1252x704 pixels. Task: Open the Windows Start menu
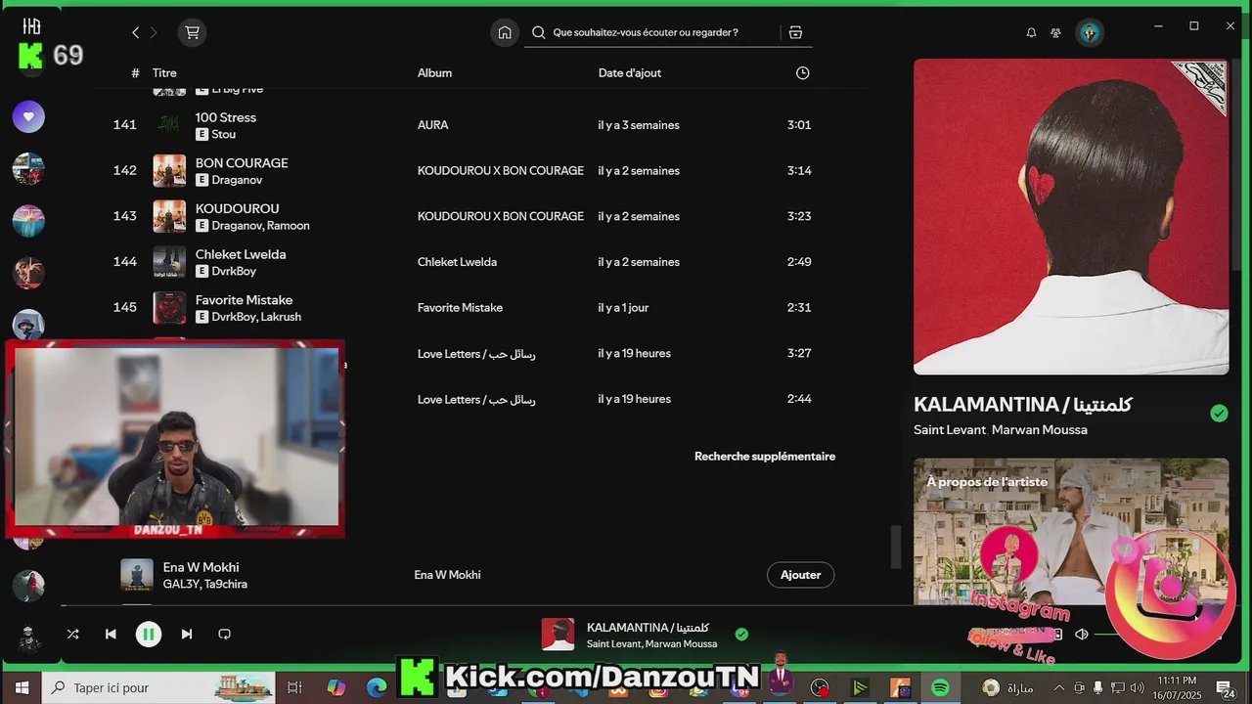tap(22, 688)
